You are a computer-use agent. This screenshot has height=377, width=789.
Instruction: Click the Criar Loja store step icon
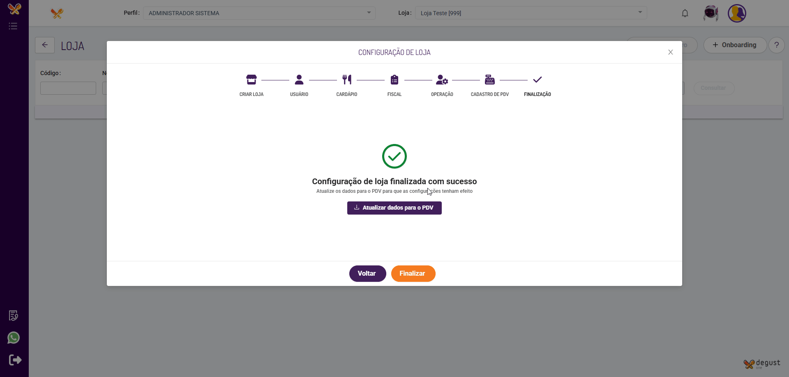pyautogui.click(x=251, y=79)
